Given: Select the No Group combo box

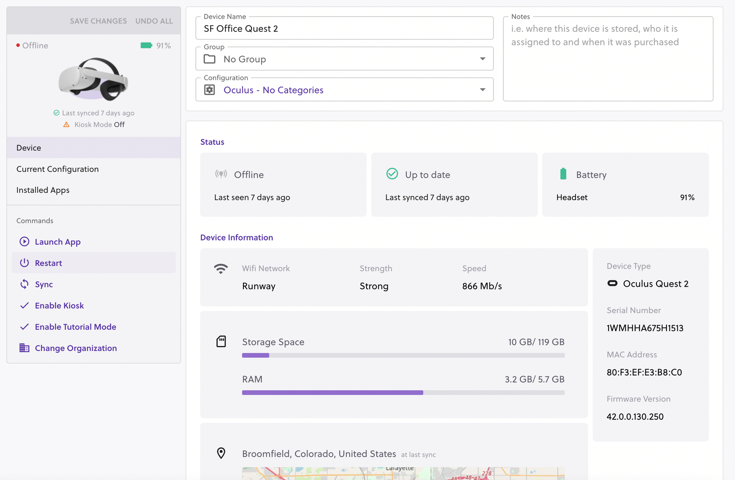Looking at the screenshot, I should point(344,59).
